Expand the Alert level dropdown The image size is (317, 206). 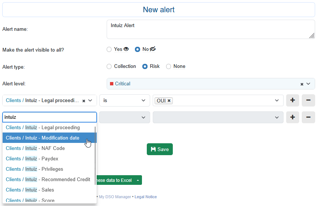tap(308, 84)
